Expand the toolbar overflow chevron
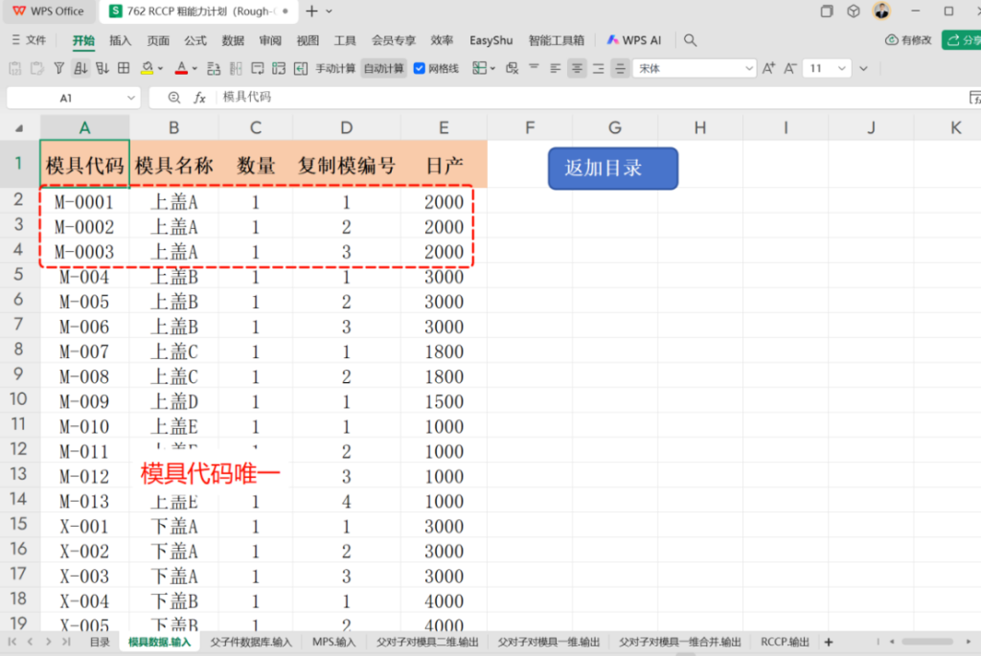Screen dimensions: 981x656 point(863,69)
